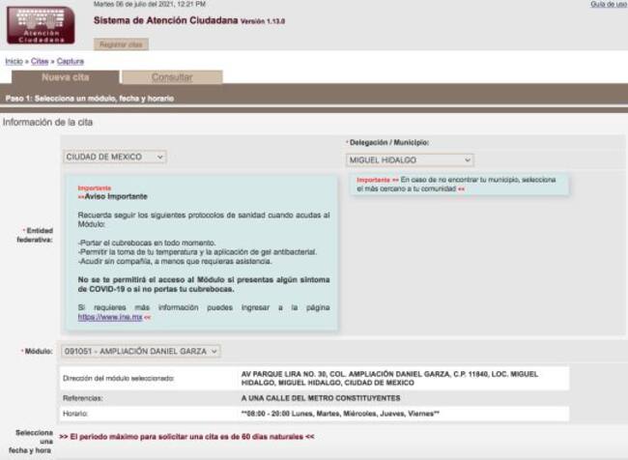Click the municipality not-found Importante tooltip

tap(458, 184)
